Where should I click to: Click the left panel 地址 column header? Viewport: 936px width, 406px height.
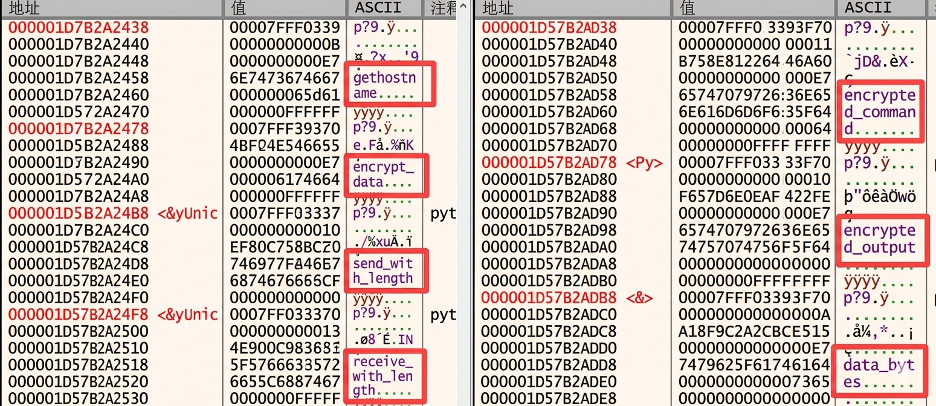[24, 8]
